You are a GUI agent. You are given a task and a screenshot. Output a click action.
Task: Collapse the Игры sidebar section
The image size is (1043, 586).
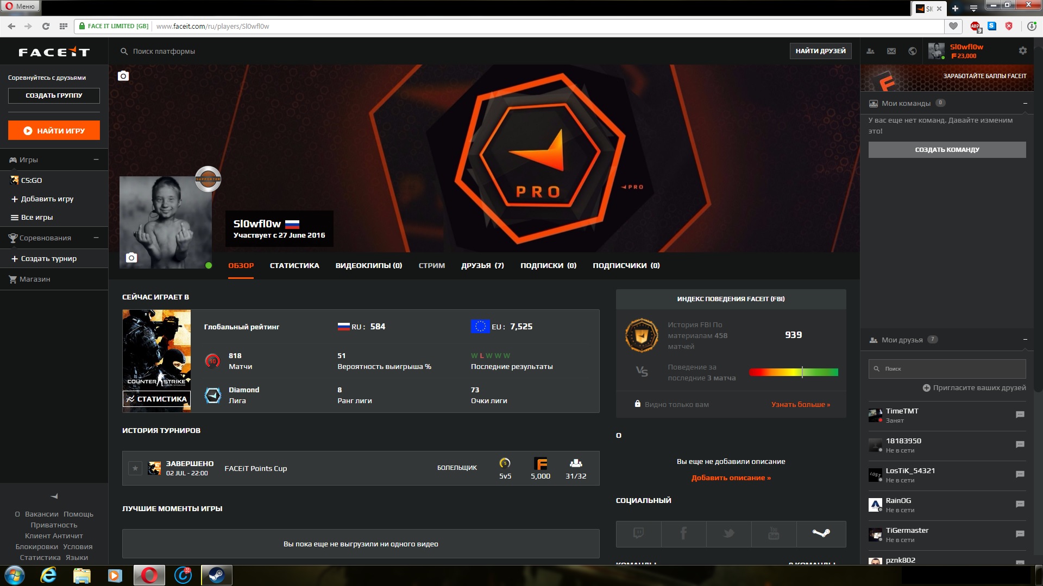(96, 160)
